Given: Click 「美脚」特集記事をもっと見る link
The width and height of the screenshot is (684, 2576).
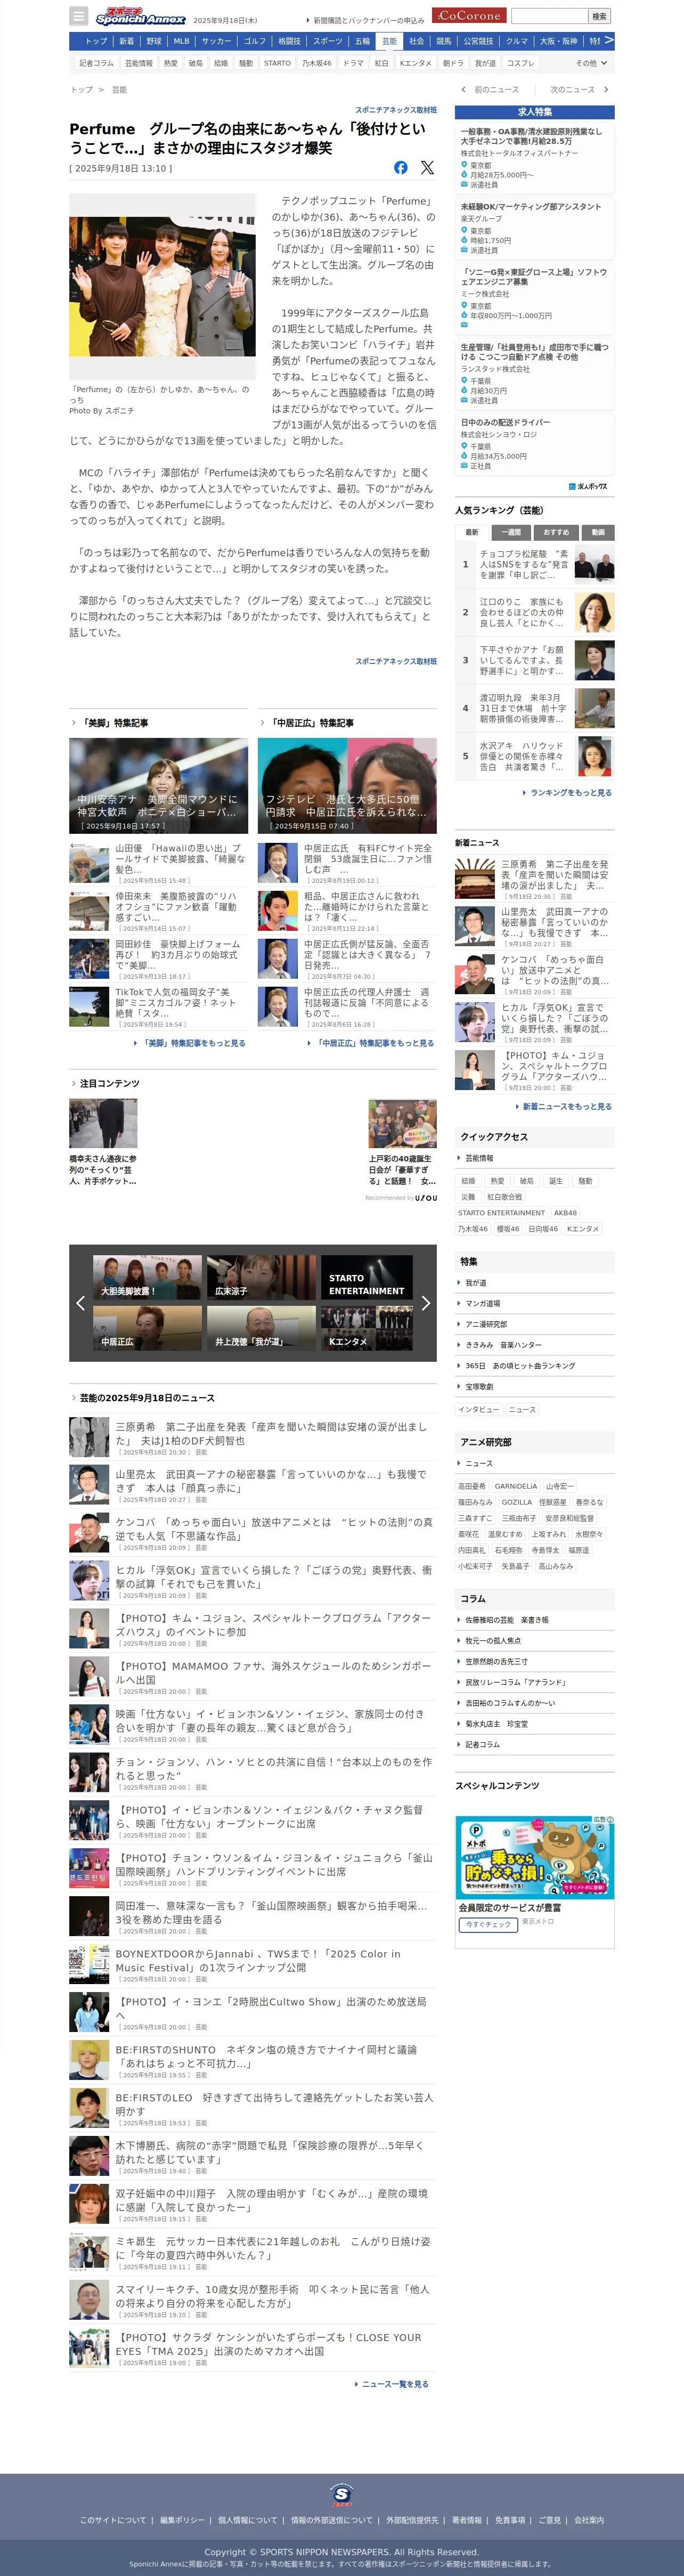Looking at the screenshot, I should point(190,1043).
